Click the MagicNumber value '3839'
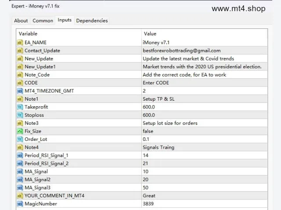The image size is (281, 210). click(148, 204)
